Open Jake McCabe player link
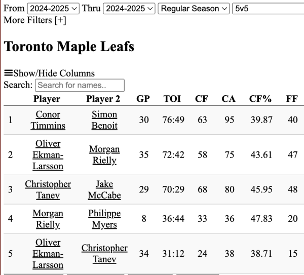Screen dimensions: 304x275 (x=104, y=189)
